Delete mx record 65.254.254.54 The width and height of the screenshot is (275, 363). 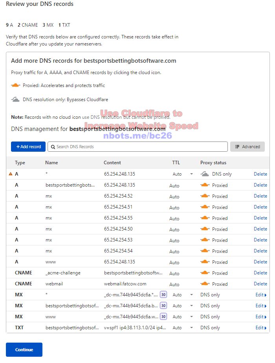[x=260, y=251]
